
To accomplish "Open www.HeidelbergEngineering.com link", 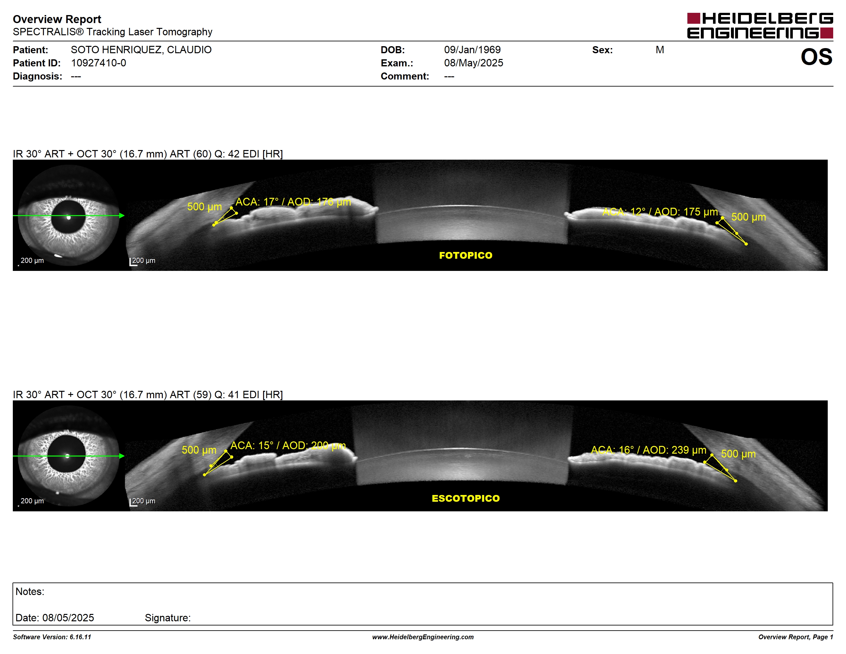I will [423, 637].
